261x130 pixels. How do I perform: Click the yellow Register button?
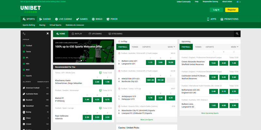point(232,10)
